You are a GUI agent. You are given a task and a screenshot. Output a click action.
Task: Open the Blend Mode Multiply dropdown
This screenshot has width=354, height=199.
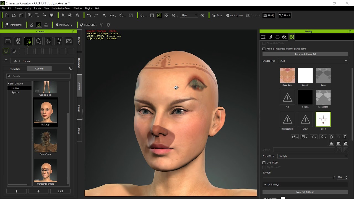(x=313, y=156)
